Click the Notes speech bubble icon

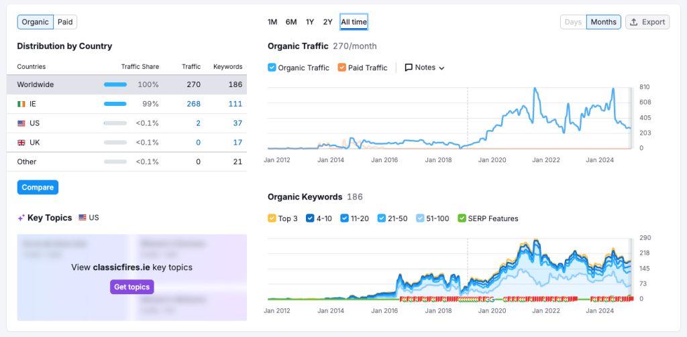[409, 68]
